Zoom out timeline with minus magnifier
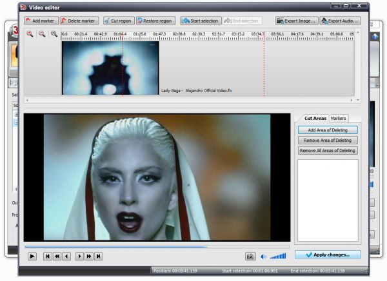The width and height of the screenshot is (387, 281). (42, 34)
